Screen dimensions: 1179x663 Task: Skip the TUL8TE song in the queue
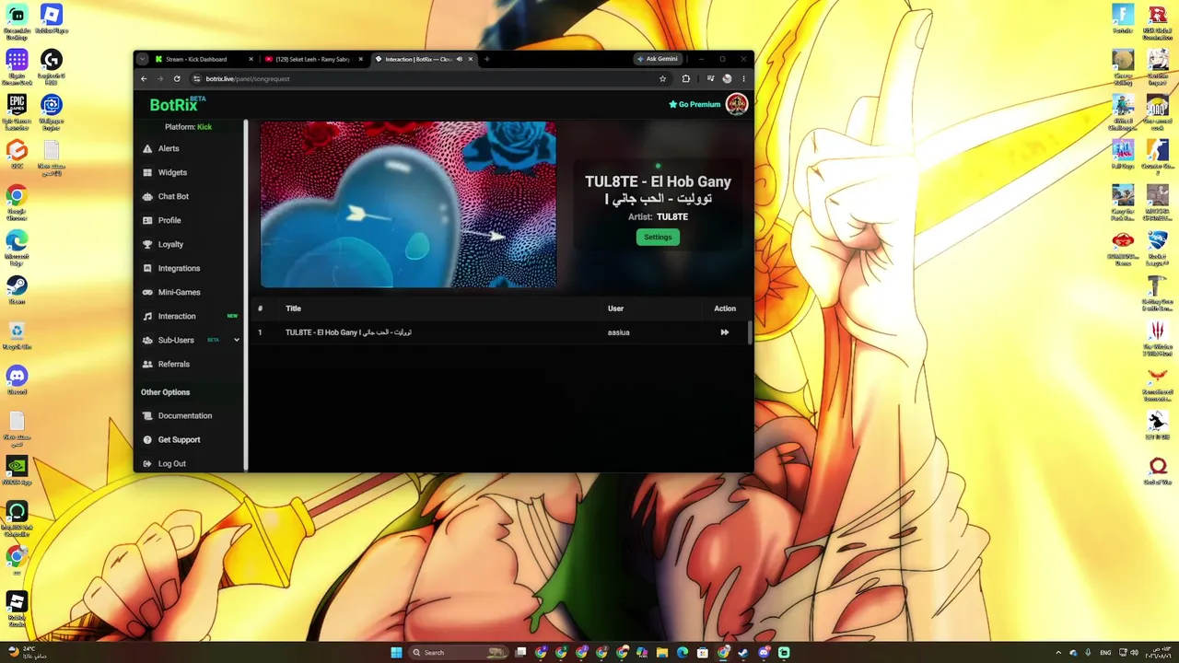pyautogui.click(x=725, y=332)
